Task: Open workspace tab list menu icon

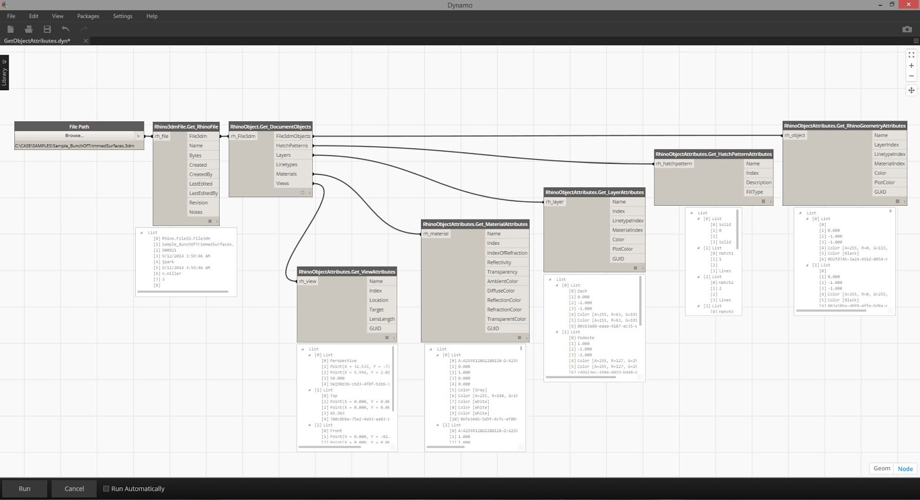Action: [916, 41]
